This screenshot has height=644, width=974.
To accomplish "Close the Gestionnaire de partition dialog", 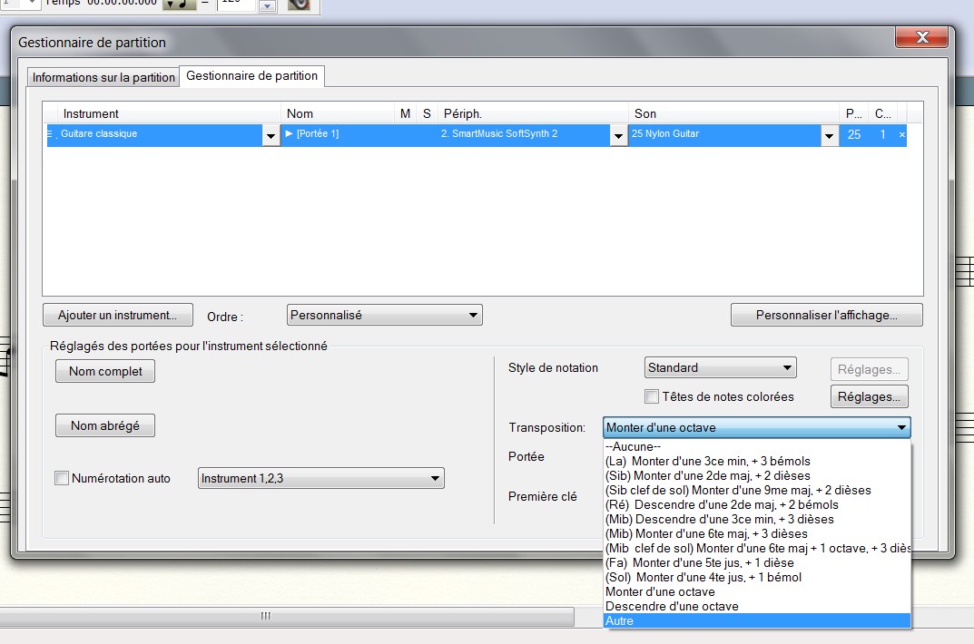I will coord(921,38).
